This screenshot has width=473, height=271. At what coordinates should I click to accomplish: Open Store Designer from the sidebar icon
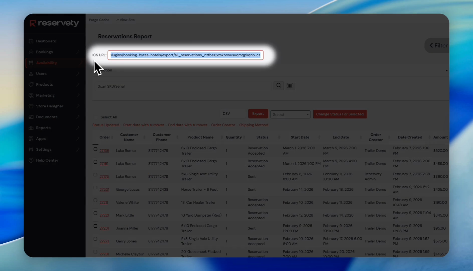point(31,106)
